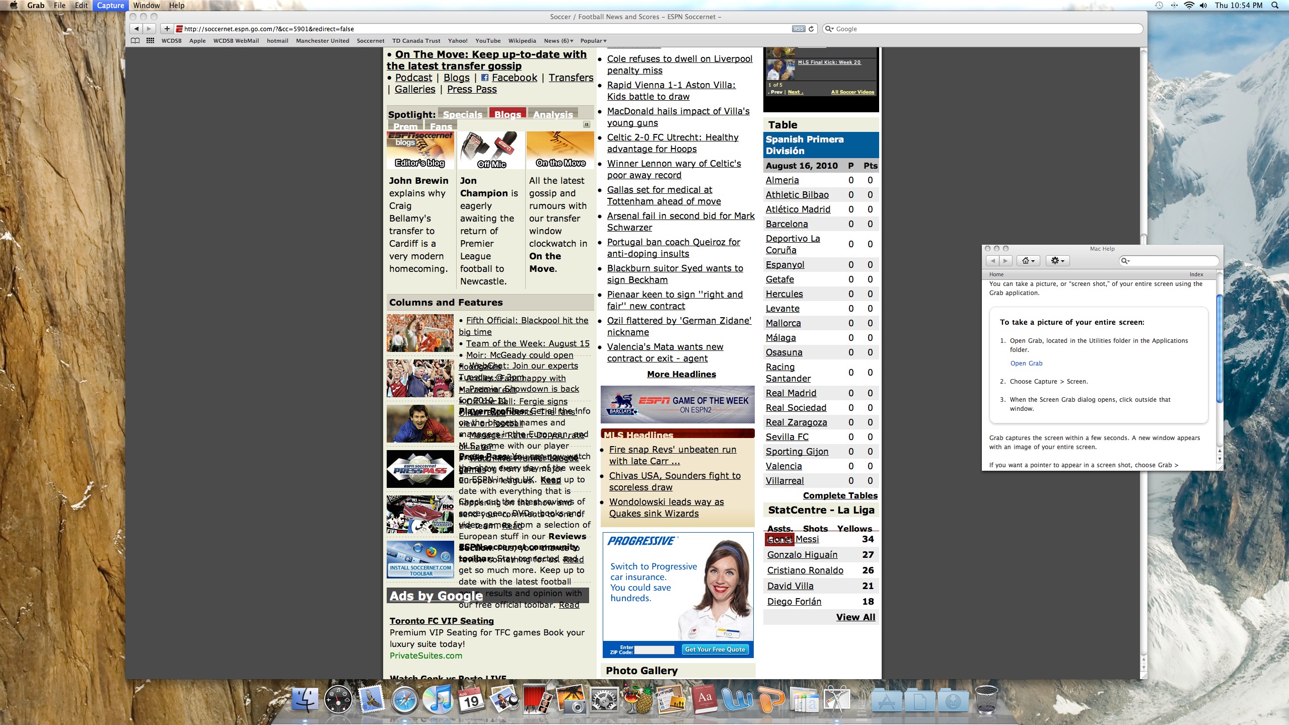
Task: Click the PressPass thumbnail image
Action: point(420,469)
